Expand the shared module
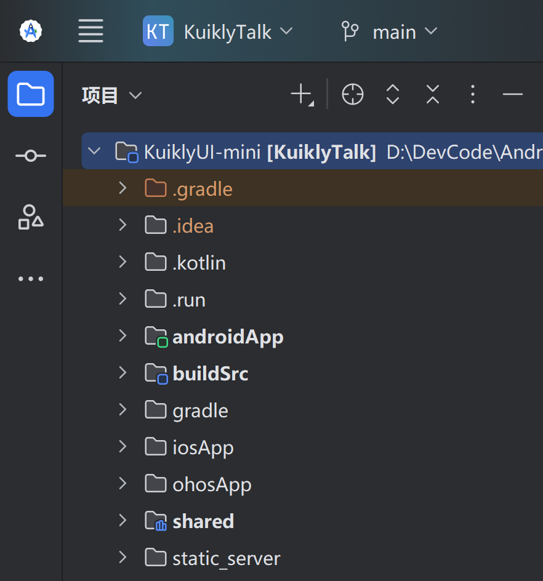Viewport: 543px width, 581px height. (x=123, y=521)
